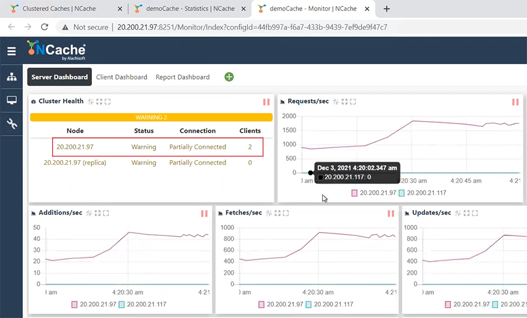527x318 pixels.
Task: Click the Clients column header
Action: 250,131
